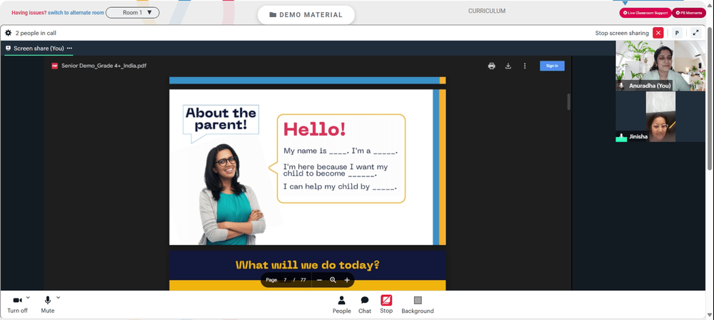Click the outer page scrollbar
The image size is (714, 320).
pos(710,100)
